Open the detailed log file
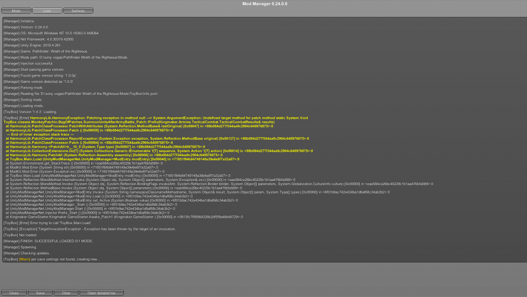The width and height of the screenshot is (527, 297). coord(101,293)
